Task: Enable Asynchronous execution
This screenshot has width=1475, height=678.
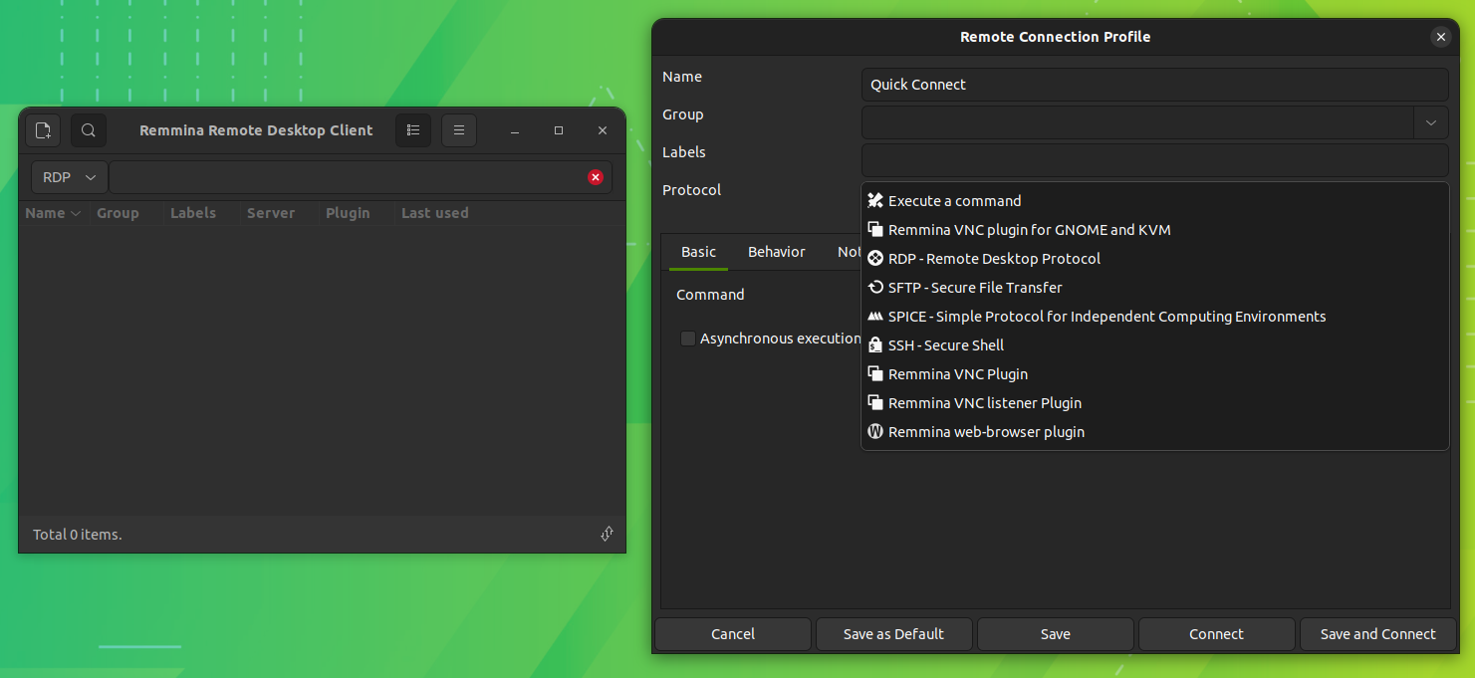Action: pyautogui.click(x=688, y=339)
